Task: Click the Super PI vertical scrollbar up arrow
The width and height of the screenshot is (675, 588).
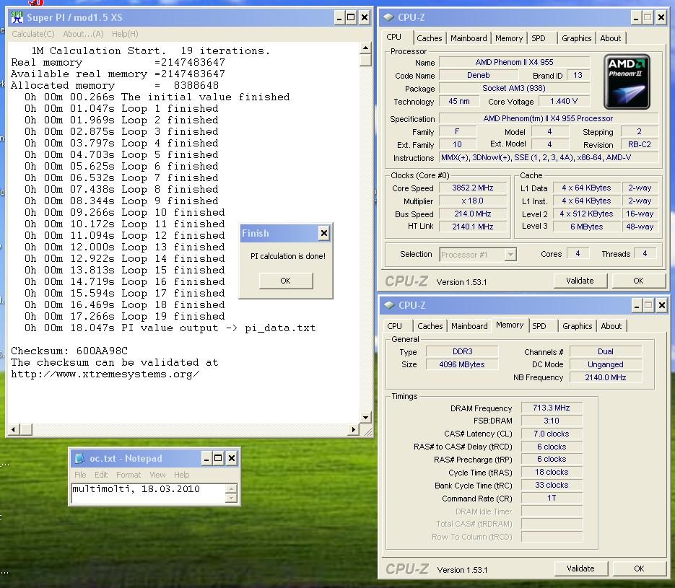Action: (x=365, y=48)
